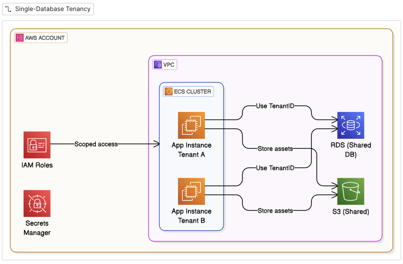Click the App Instance Tenant B caption
This screenshot has width=403, height=264.
tap(192, 216)
